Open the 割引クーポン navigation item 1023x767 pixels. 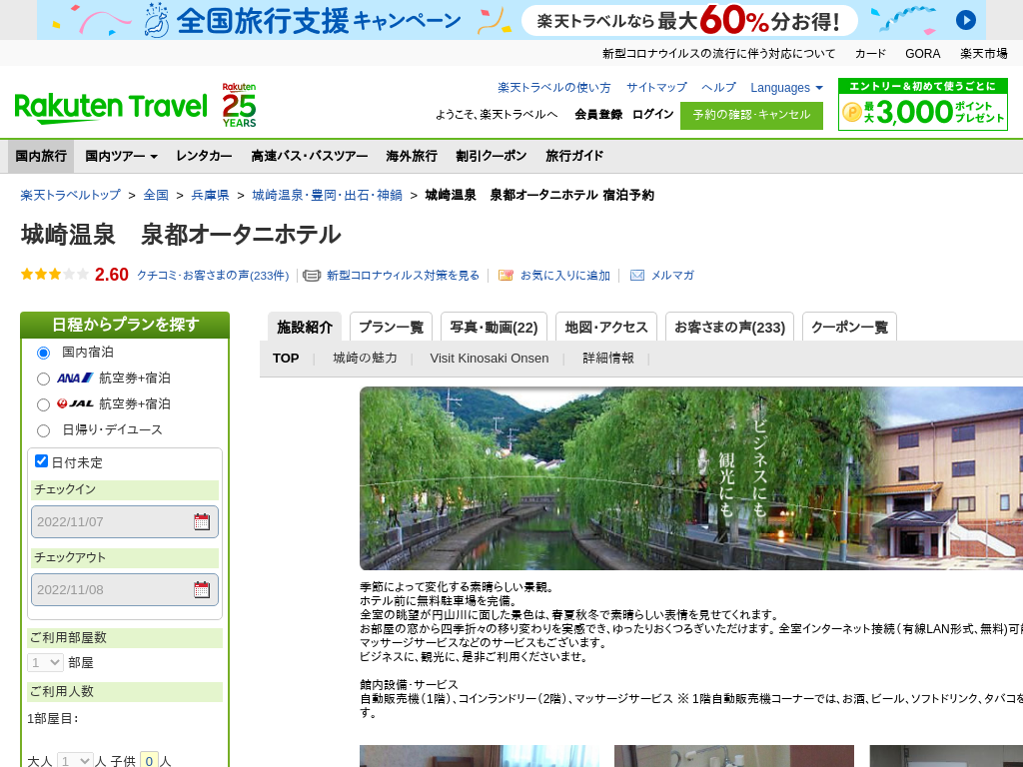pyautogui.click(x=492, y=156)
